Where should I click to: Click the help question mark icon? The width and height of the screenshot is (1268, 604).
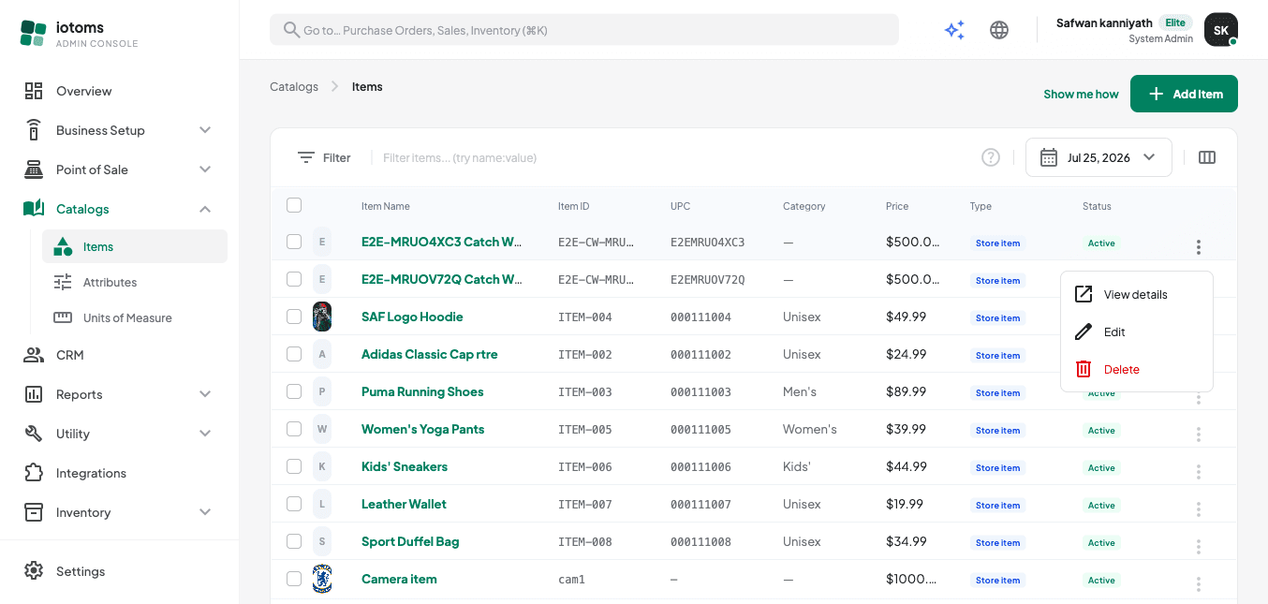[991, 157]
